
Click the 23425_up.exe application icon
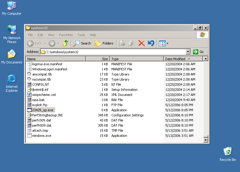click(x=29, y=110)
